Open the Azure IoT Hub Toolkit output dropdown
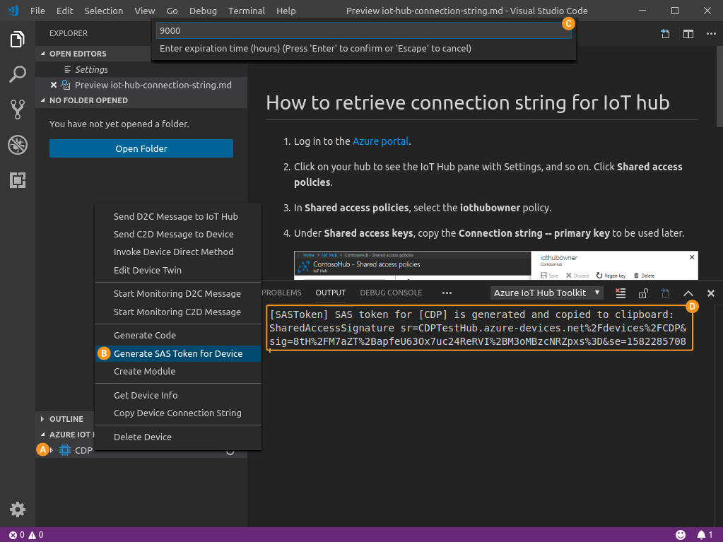This screenshot has width=723, height=542. pyautogui.click(x=548, y=293)
